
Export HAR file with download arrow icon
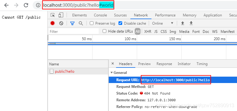click(x=191, y=23)
